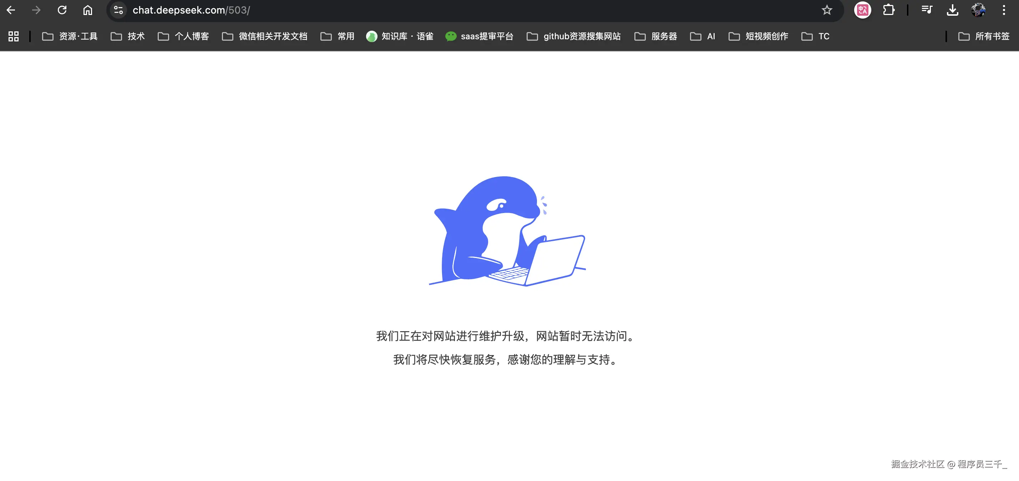The width and height of the screenshot is (1019, 481).
Task: Reload the current page
Action: [62, 10]
